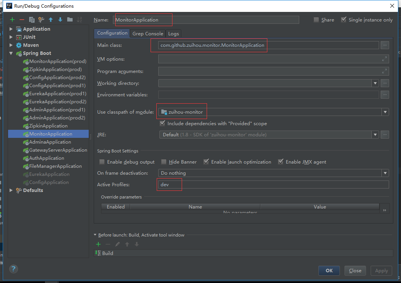Open JRE dropdown arrow
Viewport: 401px width, 283px height.
pos(375,134)
